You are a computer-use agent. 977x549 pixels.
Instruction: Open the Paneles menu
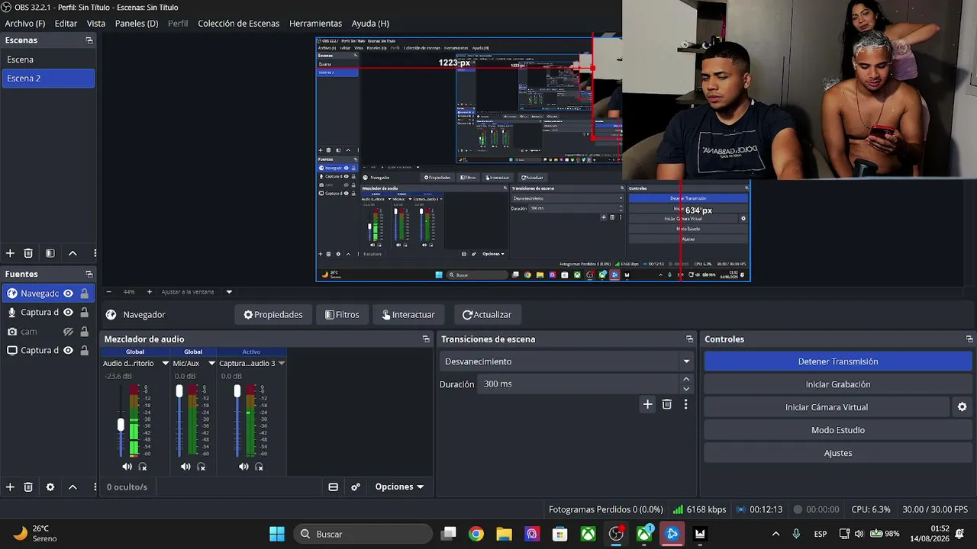[137, 24]
